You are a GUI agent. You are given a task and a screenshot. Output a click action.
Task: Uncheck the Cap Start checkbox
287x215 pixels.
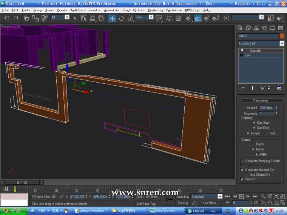[x=254, y=123]
